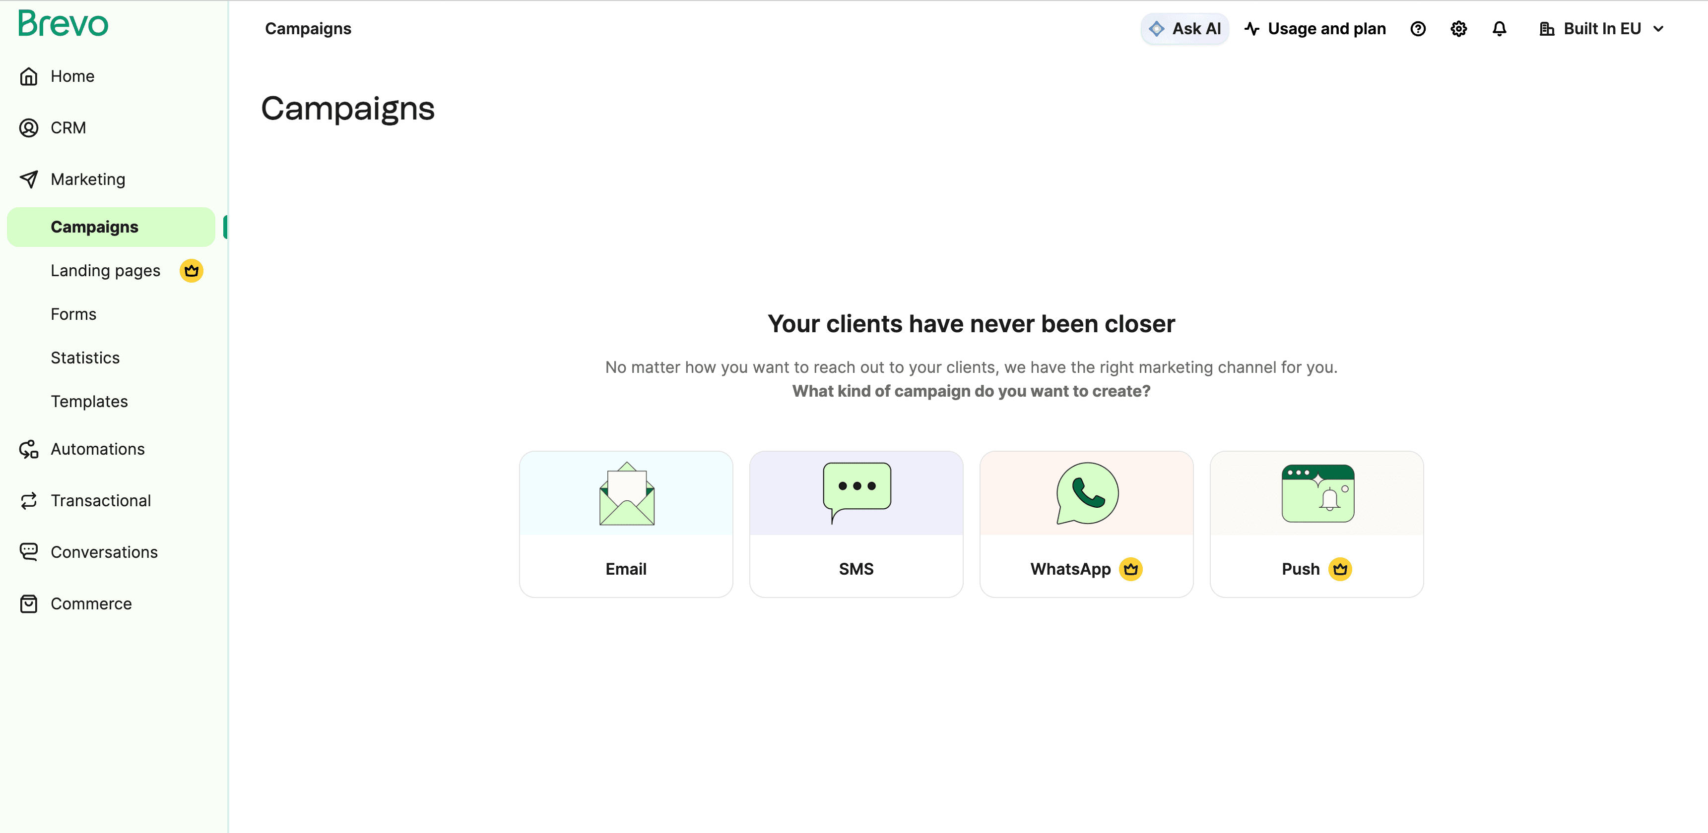Open Forms under Marketing
1708x833 pixels.
click(x=73, y=314)
